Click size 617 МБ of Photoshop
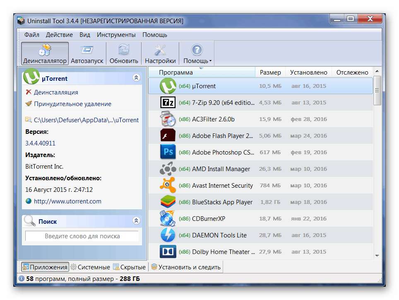 [270, 152]
